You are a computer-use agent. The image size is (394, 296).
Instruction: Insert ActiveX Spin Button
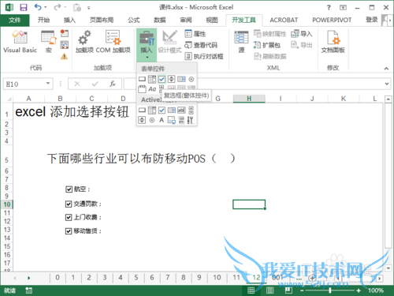142,120
